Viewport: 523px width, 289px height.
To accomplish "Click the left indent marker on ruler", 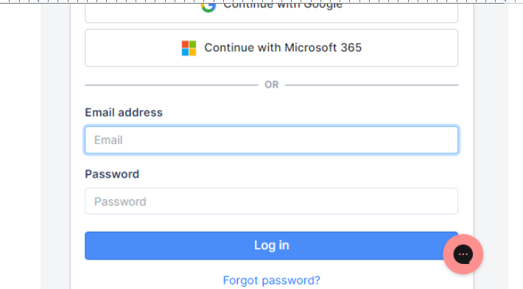I will (38, 1).
